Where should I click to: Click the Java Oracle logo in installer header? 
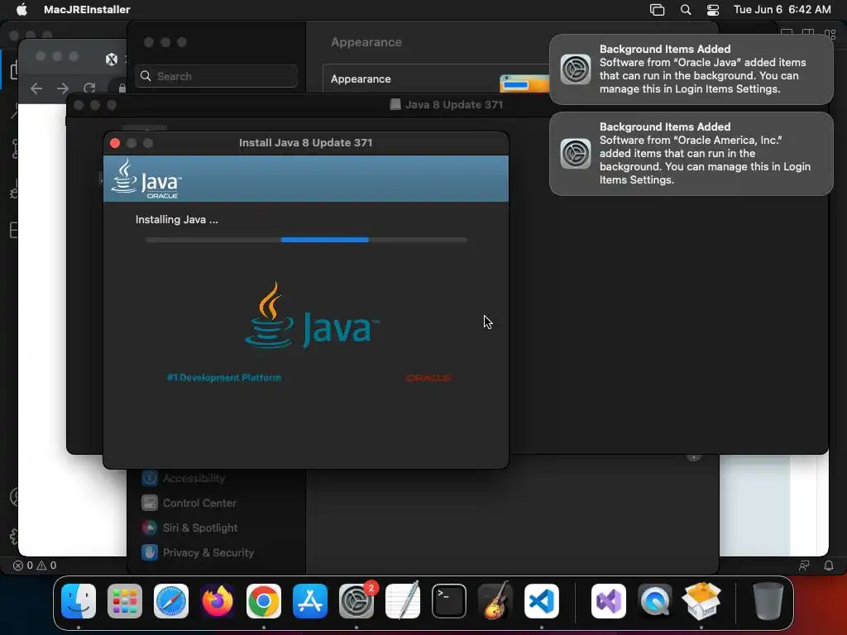click(146, 179)
